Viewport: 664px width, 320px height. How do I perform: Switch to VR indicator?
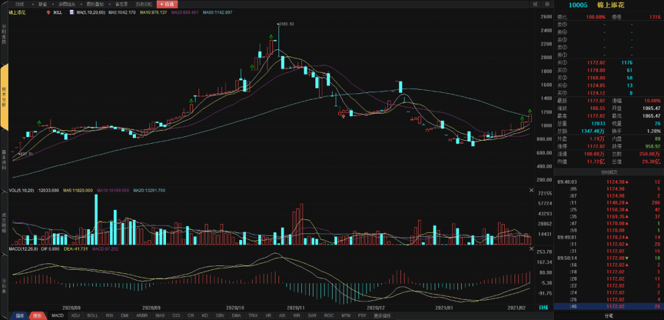point(269,316)
